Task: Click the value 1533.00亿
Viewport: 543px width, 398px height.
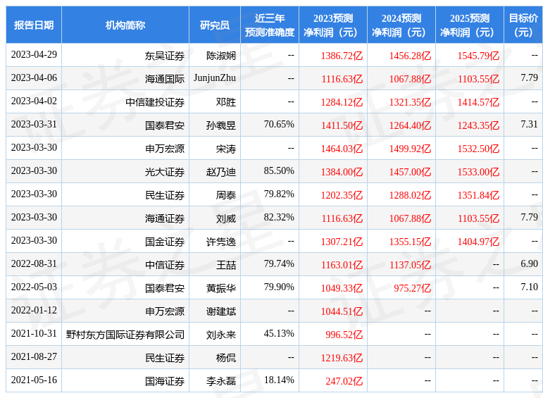Action: [x=479, y=172]
